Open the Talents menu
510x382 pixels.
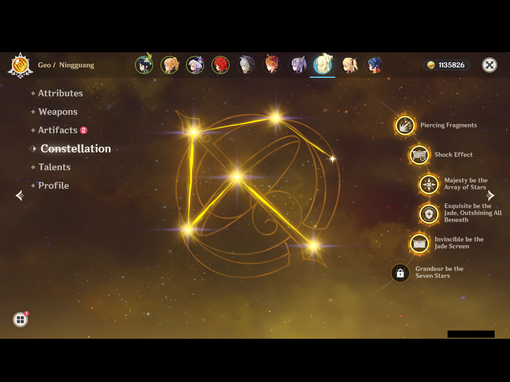tap(54, 167)
